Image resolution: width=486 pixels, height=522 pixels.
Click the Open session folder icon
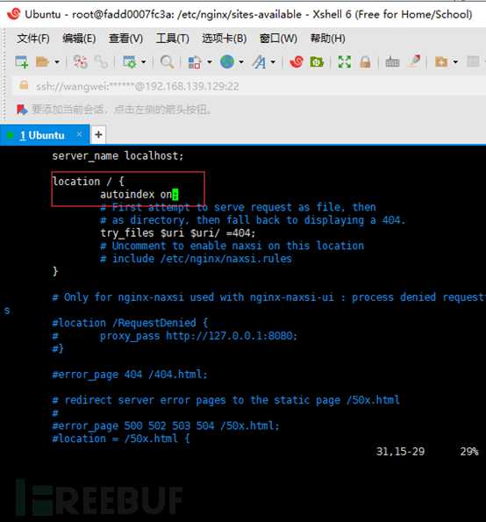[x=43, y=62]
